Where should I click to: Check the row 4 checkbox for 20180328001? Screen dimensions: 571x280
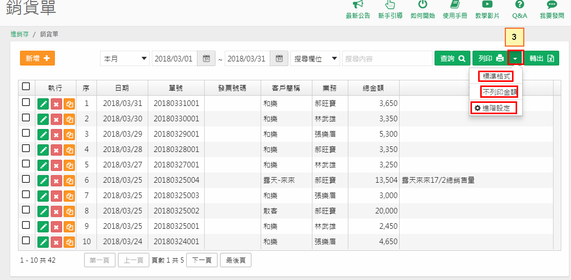(26, 148)
